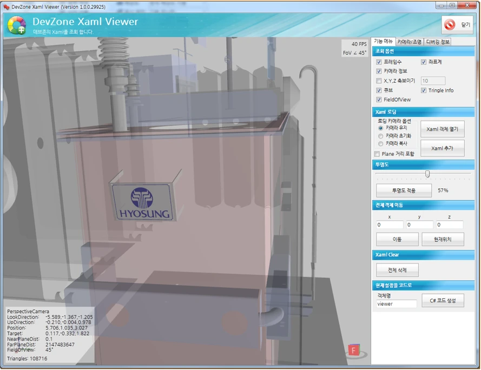This screenshot has width=481, height=370.
Task: Switch to the 디버깅 정보 tab
Action: [438, 42]
